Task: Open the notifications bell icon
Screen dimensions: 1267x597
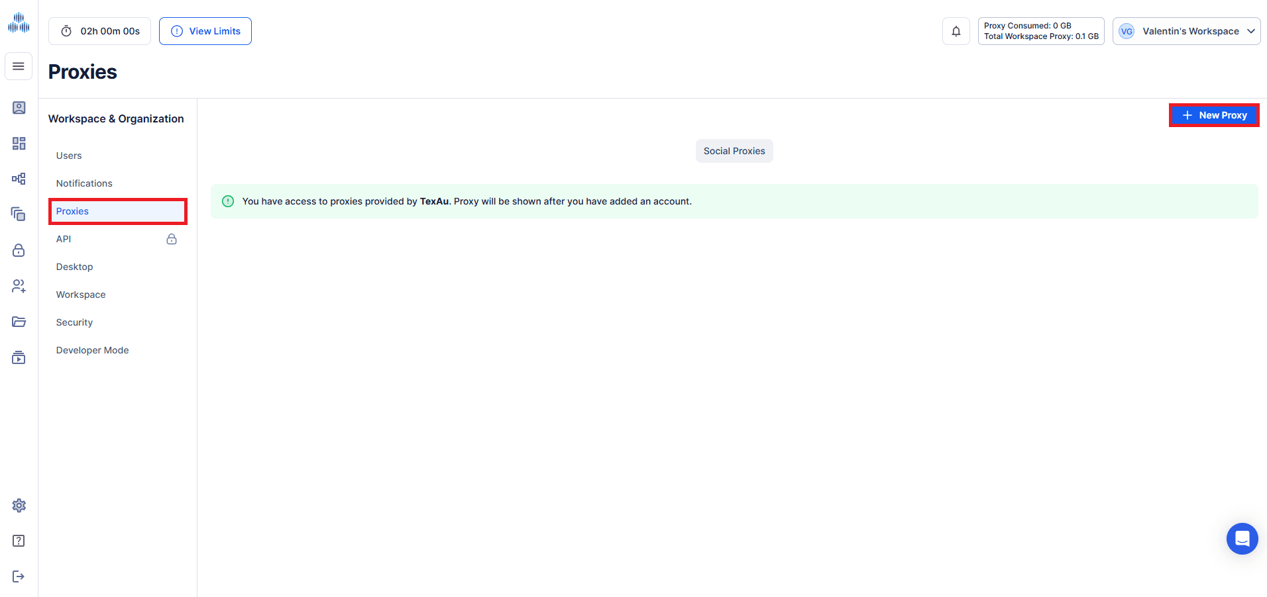Action: (956, 30)
